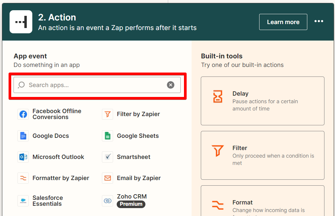Clear the search apps field
The height and width of the screenshot is (216, 335).
point(170,85)
